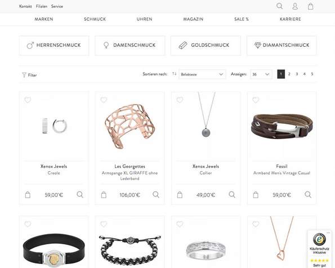This screenshot has width=335, height=268.
Task: Click the Filter funnel icon
Action: pos(24,75)
